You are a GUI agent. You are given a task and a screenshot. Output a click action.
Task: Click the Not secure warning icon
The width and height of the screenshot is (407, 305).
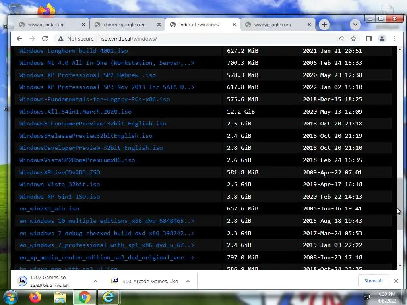tap(61, 39)
